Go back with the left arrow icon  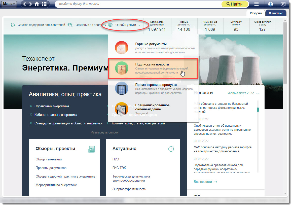click(x=24, y=4)
